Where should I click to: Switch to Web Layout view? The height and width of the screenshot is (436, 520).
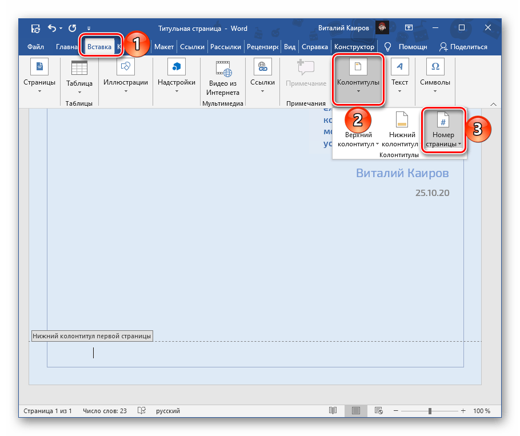378,411
